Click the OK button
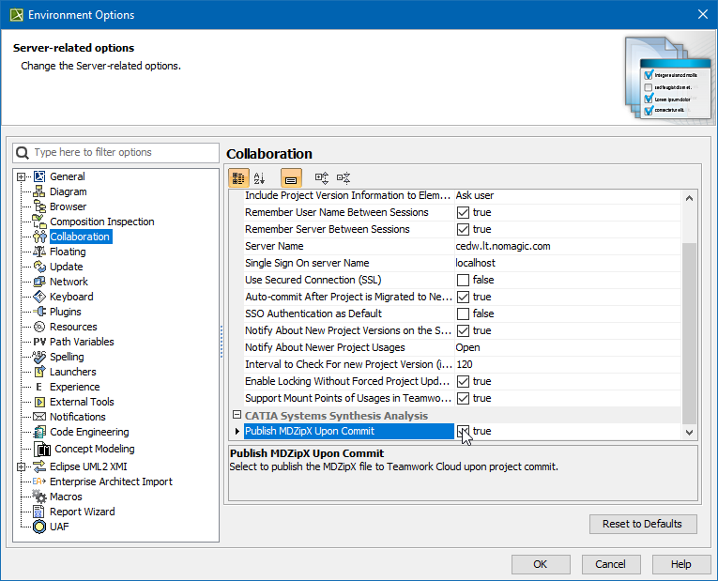The height and width of the screenshot is (581, 718). (x=541, y=564)
